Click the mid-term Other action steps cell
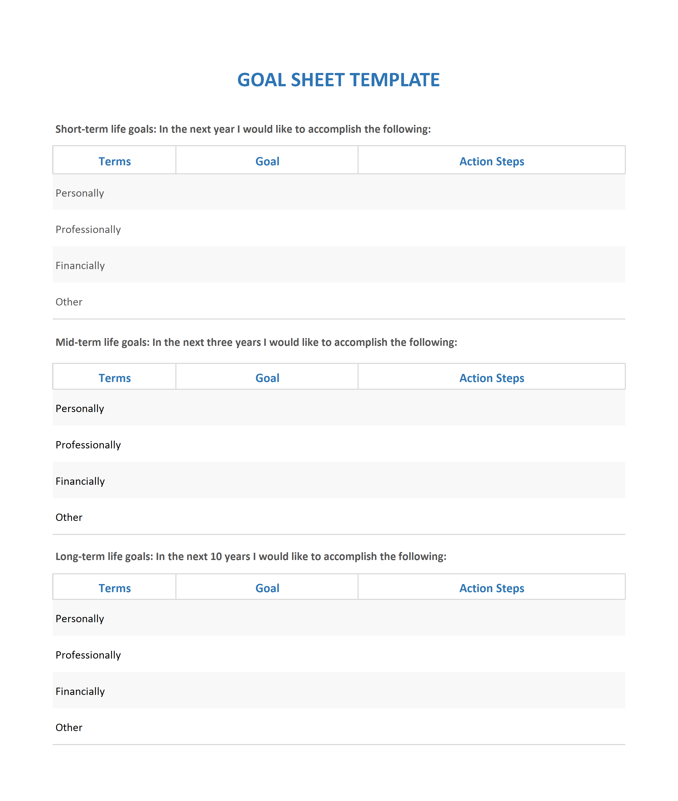Viewport: 678px width, 801px height. pyautogui.click(x=491, y=516)
